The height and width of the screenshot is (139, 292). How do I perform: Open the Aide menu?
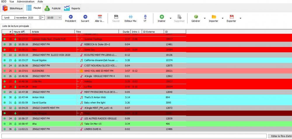point(40,1)
